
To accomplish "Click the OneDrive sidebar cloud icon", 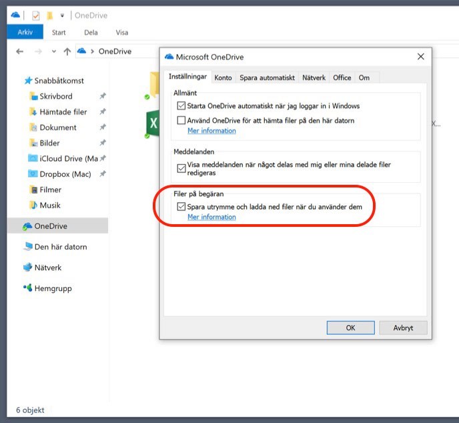I will pos(27,226).
